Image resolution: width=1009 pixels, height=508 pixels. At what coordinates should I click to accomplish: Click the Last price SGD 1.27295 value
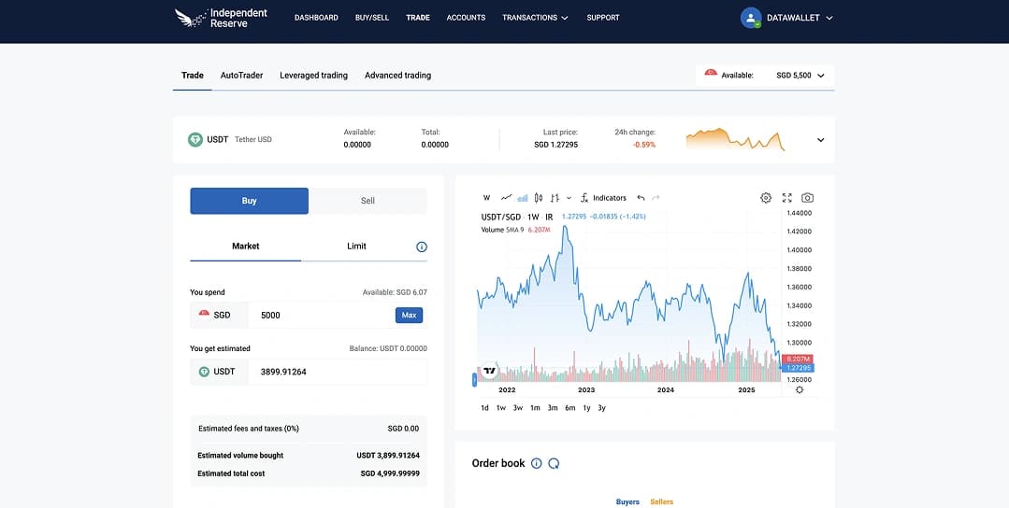tap(555, 145)
